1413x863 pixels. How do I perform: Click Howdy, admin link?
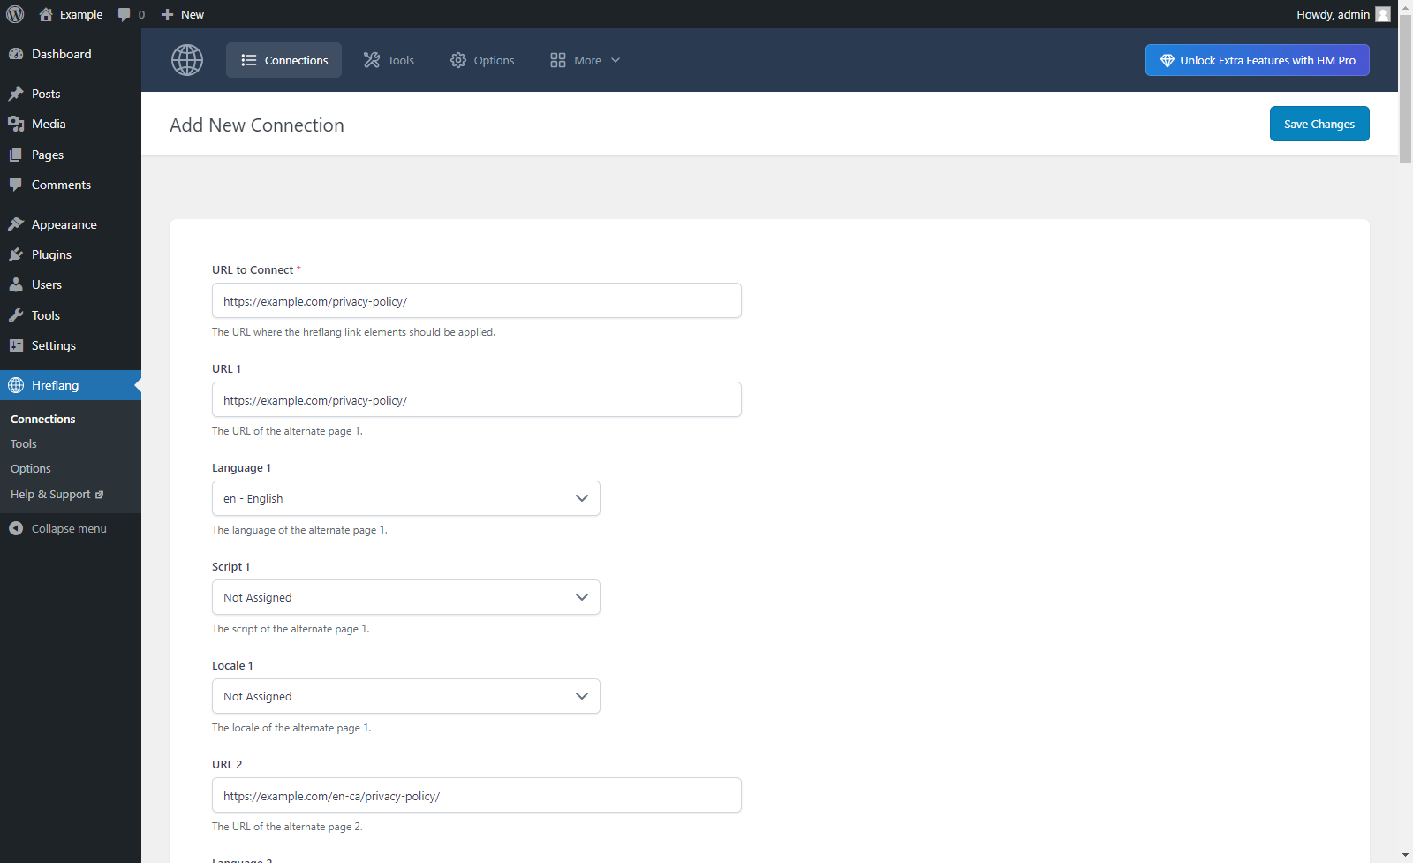(x=1333, y=14)
